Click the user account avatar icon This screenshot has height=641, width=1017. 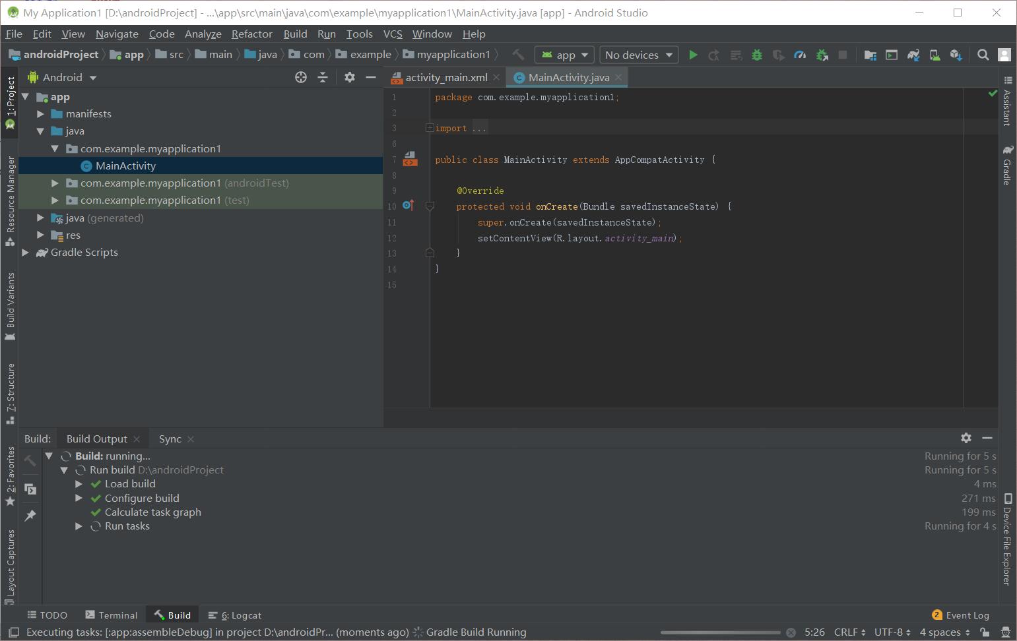tap(1004, 55)
